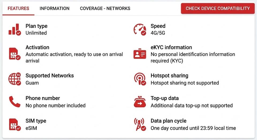Select the Features tab

tap(18, 8)
